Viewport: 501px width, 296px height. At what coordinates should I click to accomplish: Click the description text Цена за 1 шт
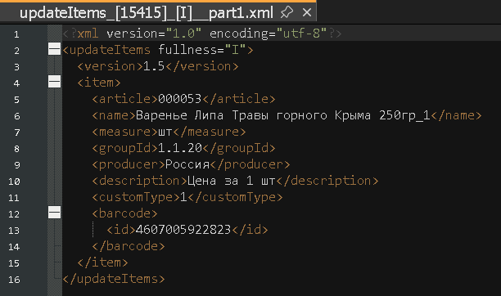coord(231,181)
